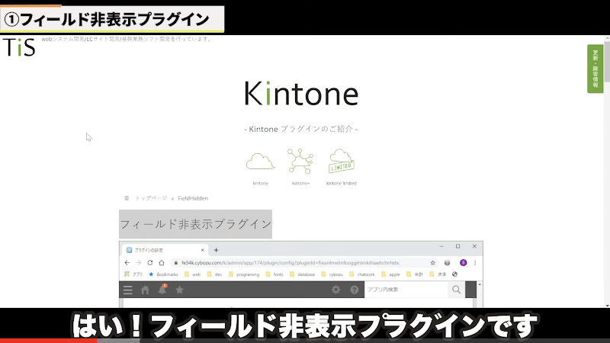The height and width of the screenshot is (343, 610).
Task: Open the kintone limited cloud icon
Action: point(342,162)
